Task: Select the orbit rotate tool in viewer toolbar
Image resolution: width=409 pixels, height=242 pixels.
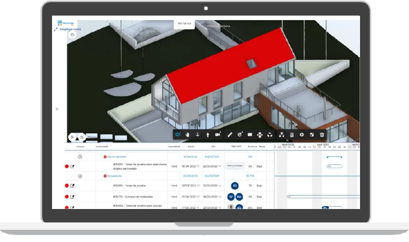Action: point(178,134)
